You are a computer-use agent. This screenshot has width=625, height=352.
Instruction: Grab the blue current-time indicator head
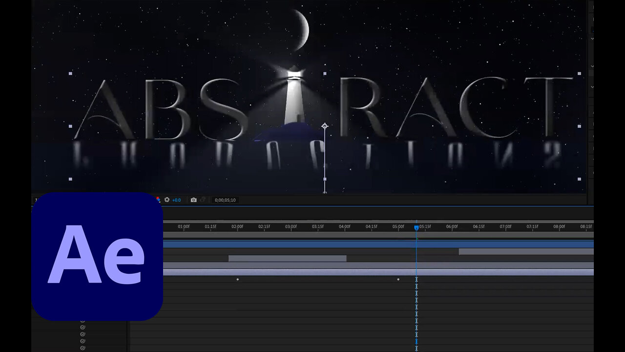tap(417, 227)
